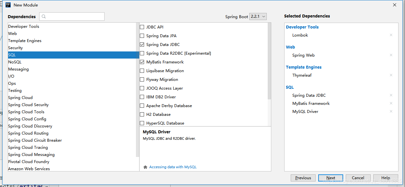Open Accessing data with MySQL guide
Screen dimensions: 405x187
coord(173,167)
